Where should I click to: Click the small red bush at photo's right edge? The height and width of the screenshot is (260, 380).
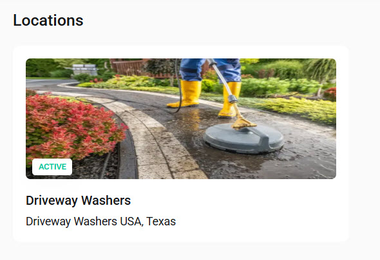330,94
